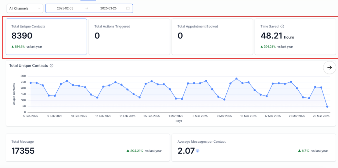Screen dimensions: 338x168
Task: Click the Average Messages per Contact card
Action: point(253,148)
